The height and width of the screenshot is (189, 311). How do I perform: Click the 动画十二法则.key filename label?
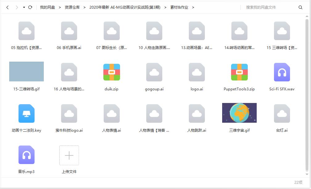pos(27,130)
